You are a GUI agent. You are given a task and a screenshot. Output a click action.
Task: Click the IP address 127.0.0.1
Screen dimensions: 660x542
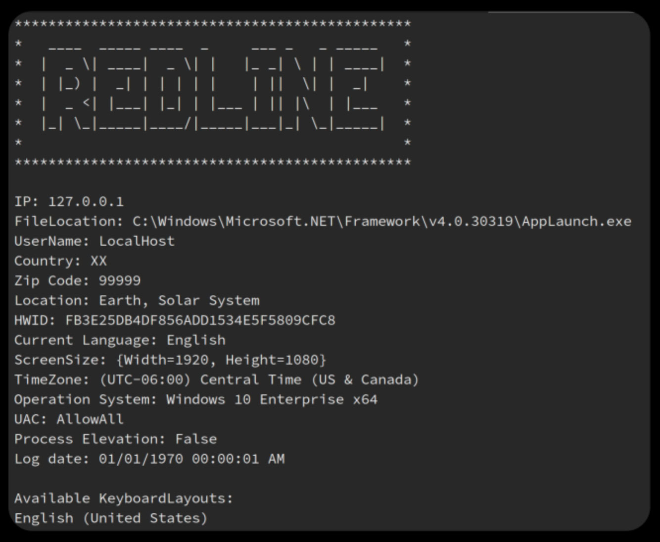(86, 202)
